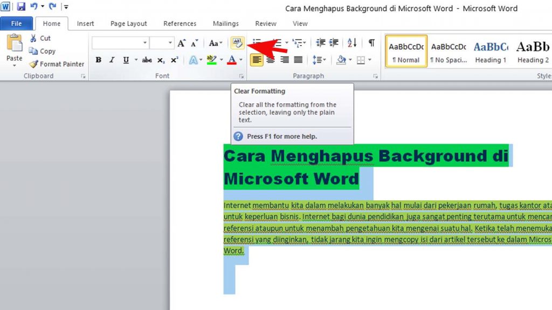The height and width of the screenshot is (310, 552).
Task: Apply the green text highlight color
Action: [x=211, y=60]
